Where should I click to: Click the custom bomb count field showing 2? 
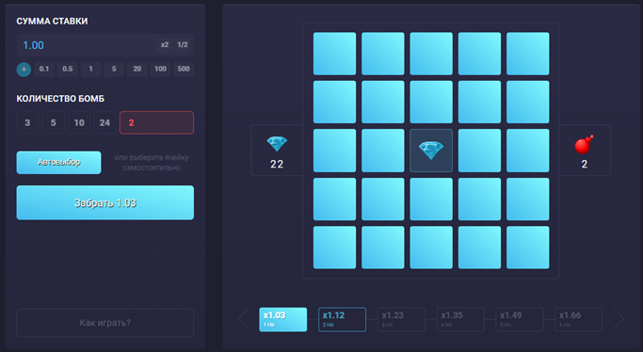coord(156,122)
